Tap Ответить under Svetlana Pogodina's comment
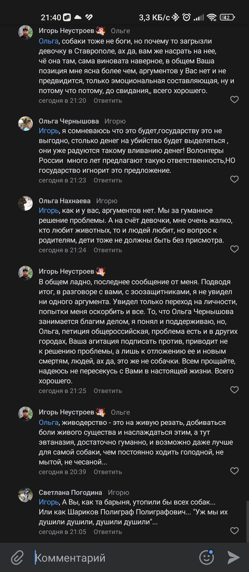Viewport: 249px width, 572px height. [108, 532]
